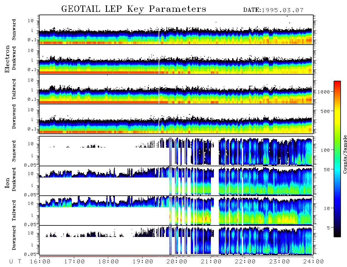Select the DATE:1995.03.07 label
The width and height of the screenshot is (347, 267).
(273, 10)
